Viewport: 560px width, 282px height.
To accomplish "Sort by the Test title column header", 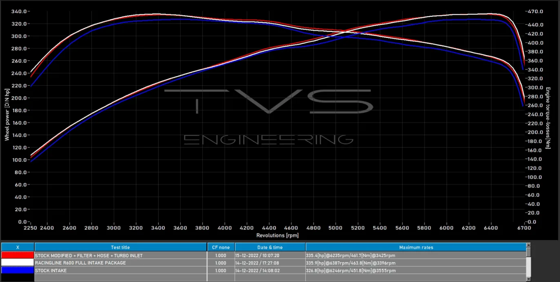I will point(121,247).
